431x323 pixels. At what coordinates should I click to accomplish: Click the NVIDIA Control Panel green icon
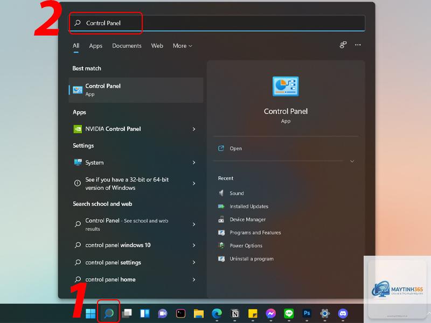[x=78, y=129]
